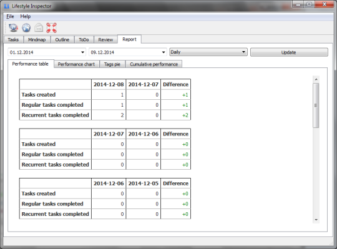Click the greyed envelope toolbar icon
Screen dimensions: 337x249
39,27
